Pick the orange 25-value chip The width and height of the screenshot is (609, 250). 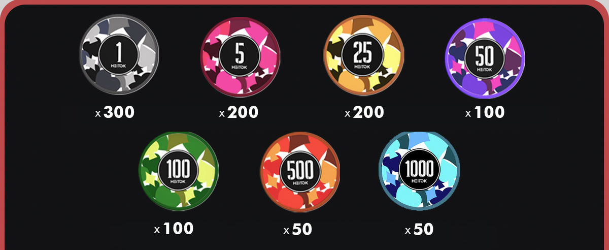point(363,55)
